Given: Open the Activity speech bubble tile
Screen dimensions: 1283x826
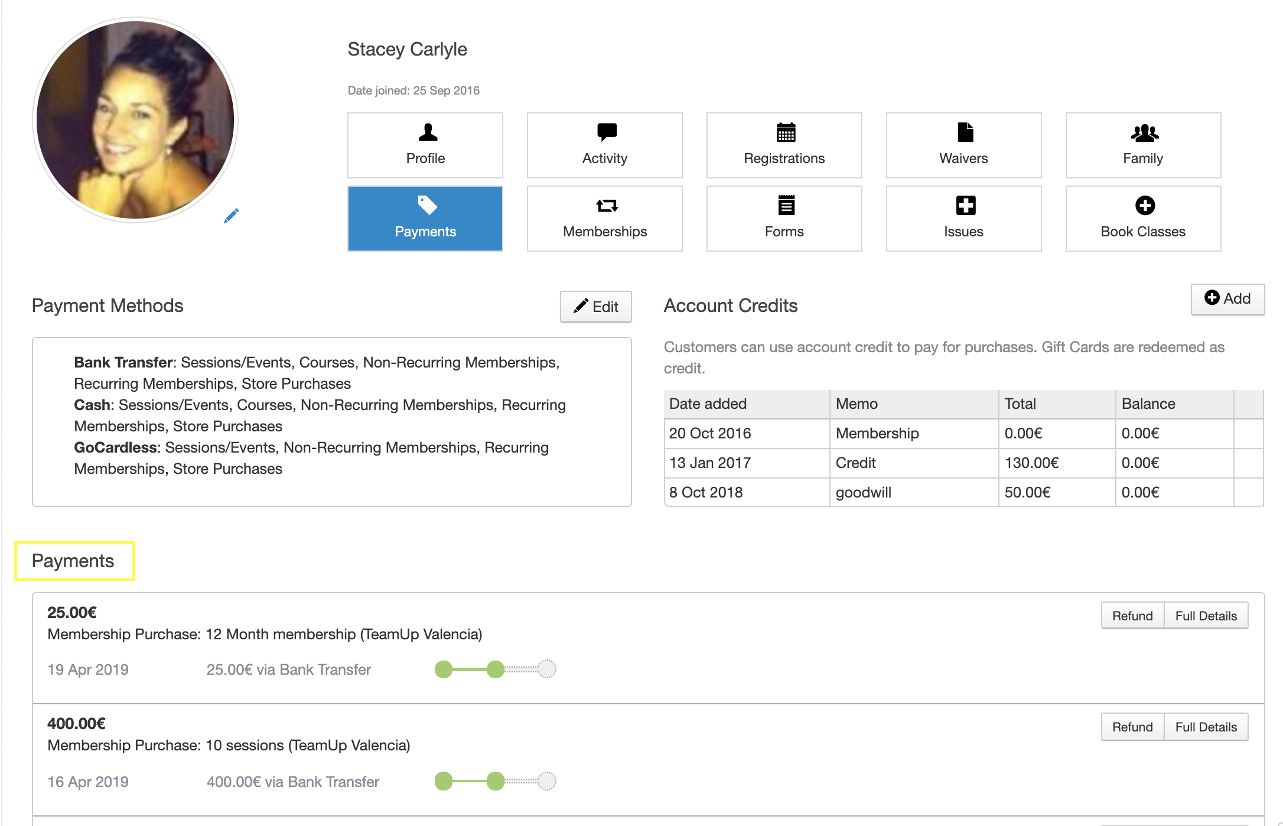Looking at the screenshot, I should tap(604, 145).
